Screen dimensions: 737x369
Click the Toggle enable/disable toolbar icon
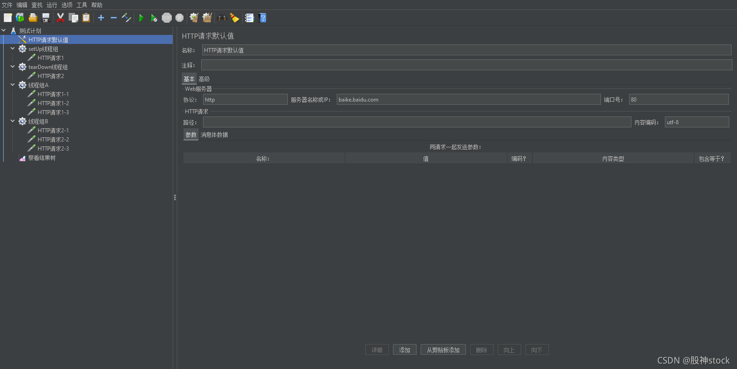click(126, 18)
